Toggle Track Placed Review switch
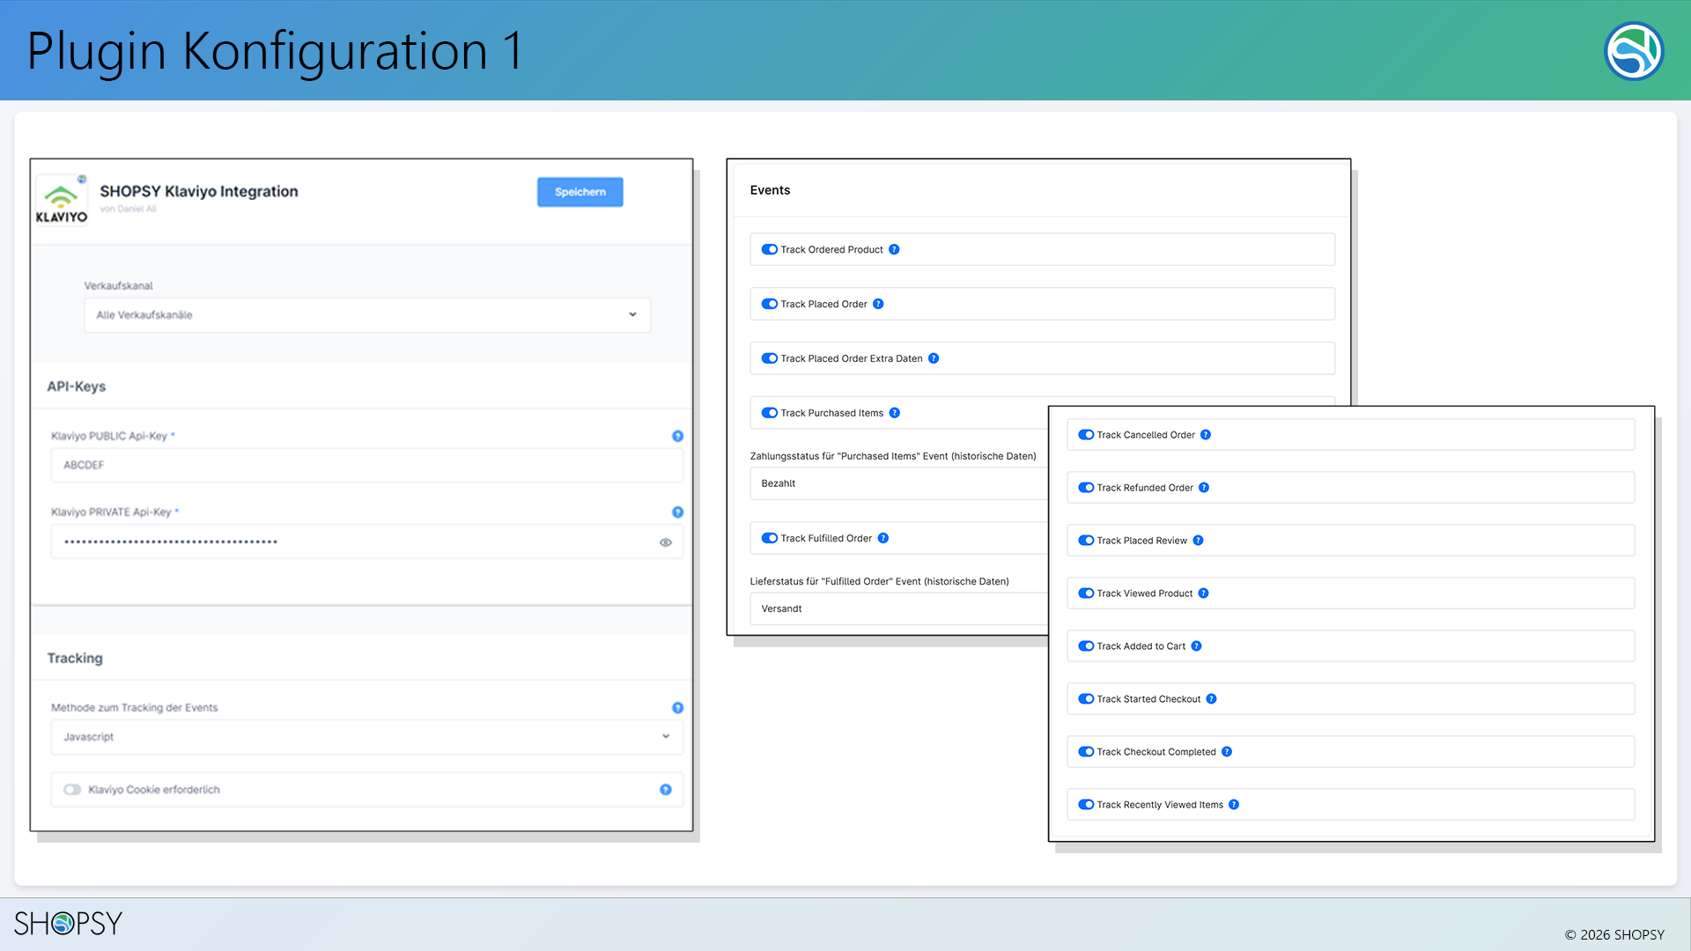This screenshot has width=1691, height=951. [1086, 541]
